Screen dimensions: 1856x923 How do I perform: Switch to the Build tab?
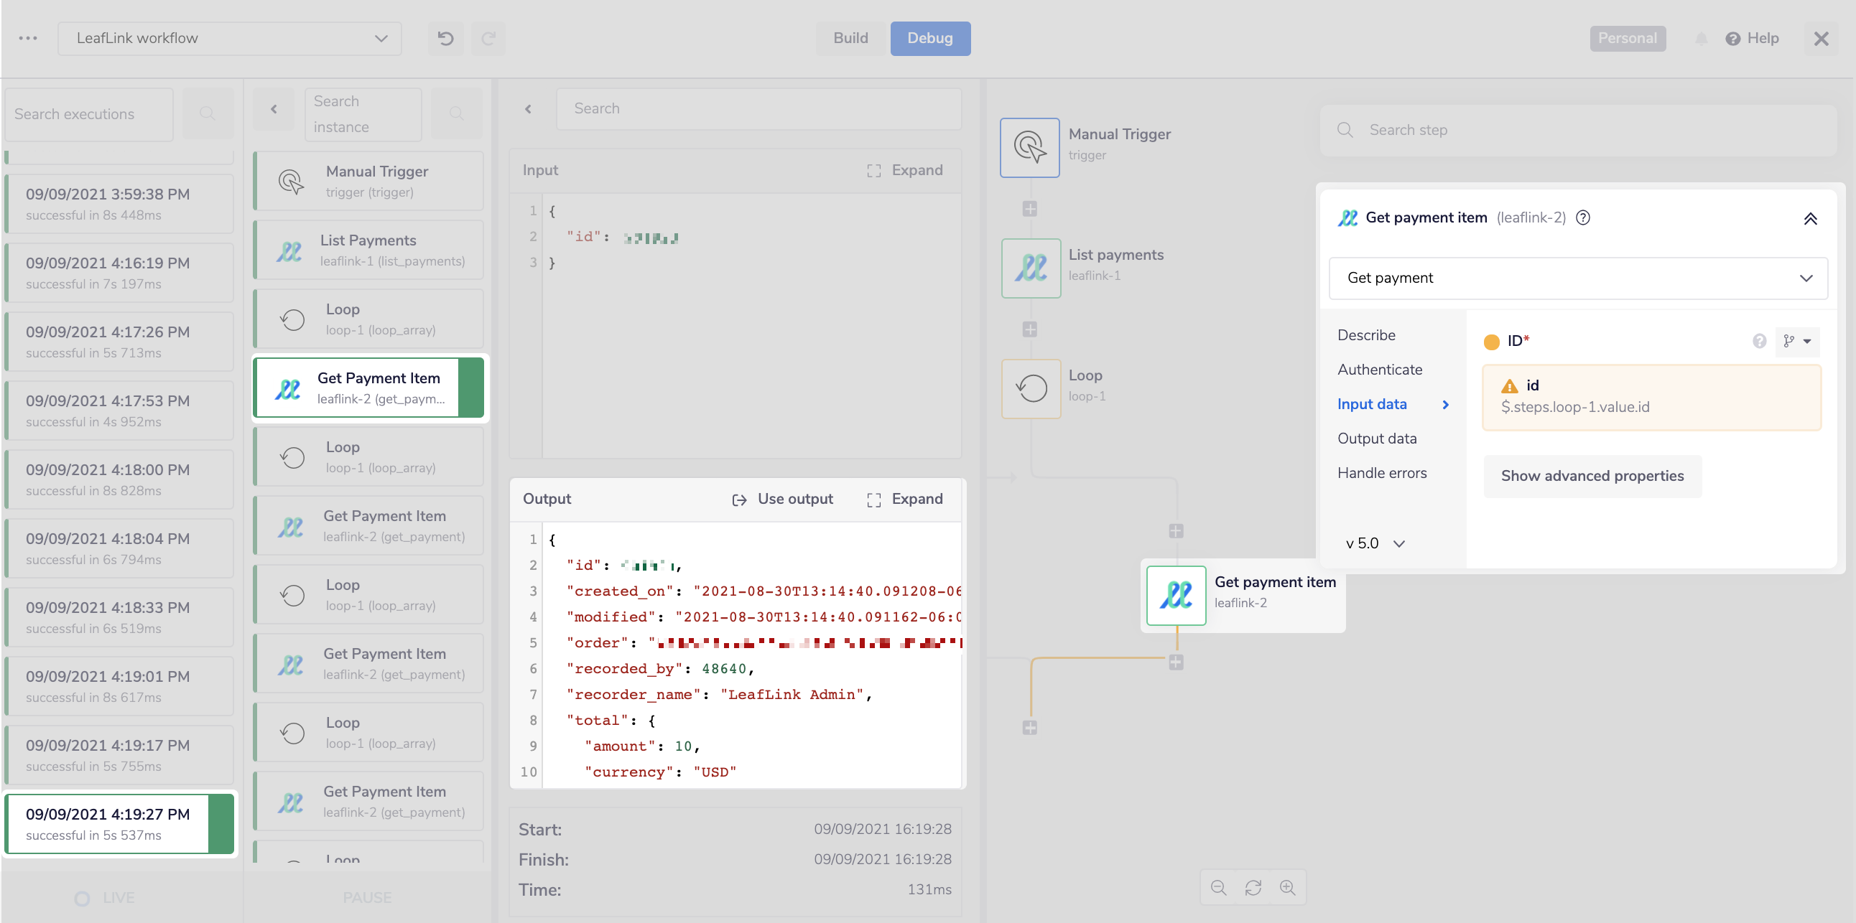[x=850, y=38]
